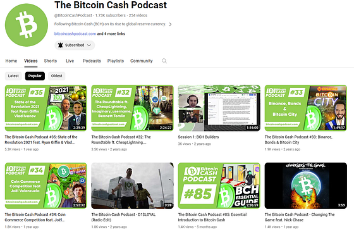Click the channel description 'Following Bitcoin Cash (BCH)...'
This screenshot has height=229, width=354.
pyautogui.click(x=110, y=24)
